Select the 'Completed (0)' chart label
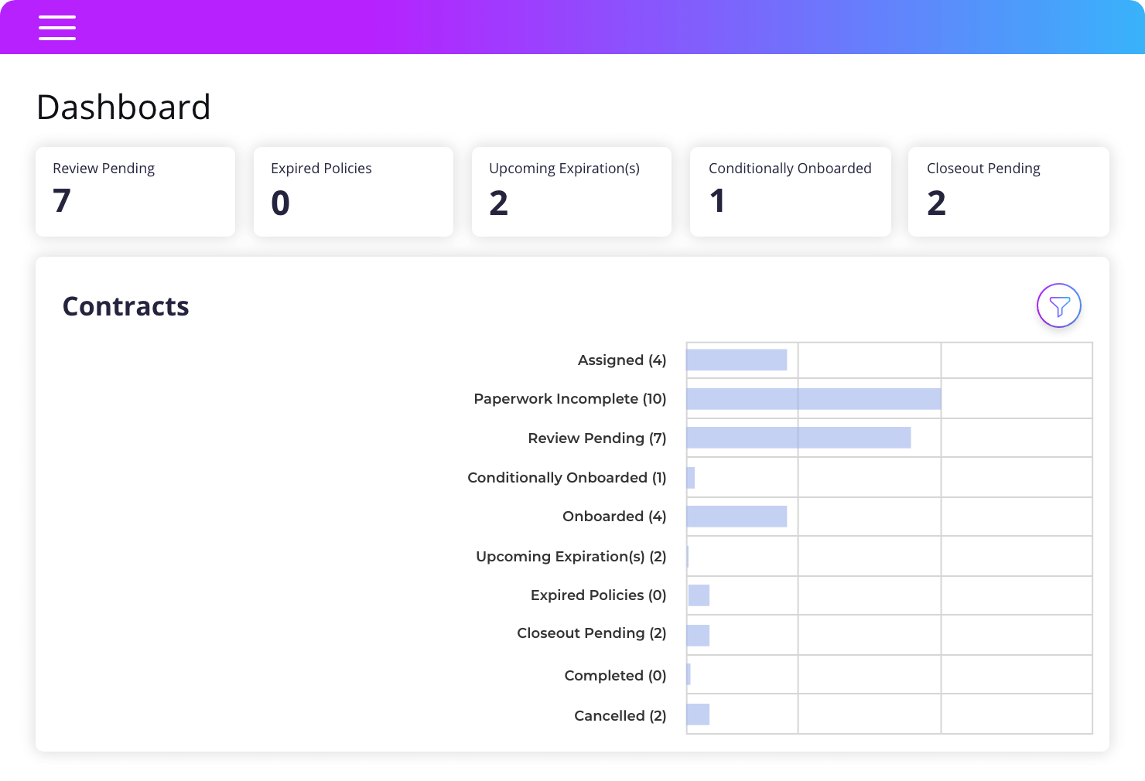 [616, 676]
